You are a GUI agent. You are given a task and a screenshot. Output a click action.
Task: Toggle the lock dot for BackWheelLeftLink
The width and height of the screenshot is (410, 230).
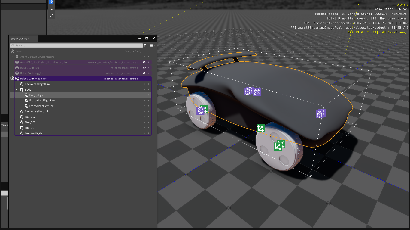pyautogui.click(x=149, y=111)
